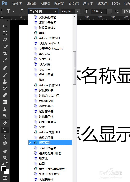Viewport: 130px width, 182px height.
Task: Open the 图层(L) menu
Action: pyautogui.click(x=59, y=4)
